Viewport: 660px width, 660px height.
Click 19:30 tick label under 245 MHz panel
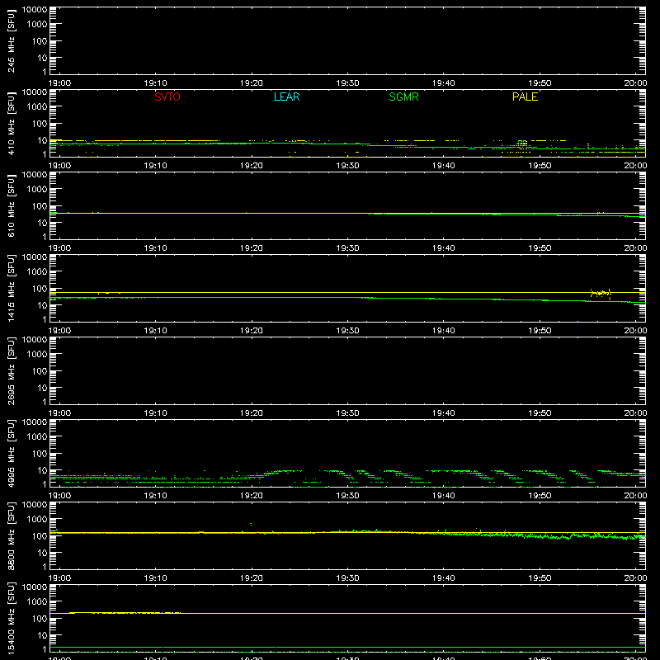[x=347, y=83]
